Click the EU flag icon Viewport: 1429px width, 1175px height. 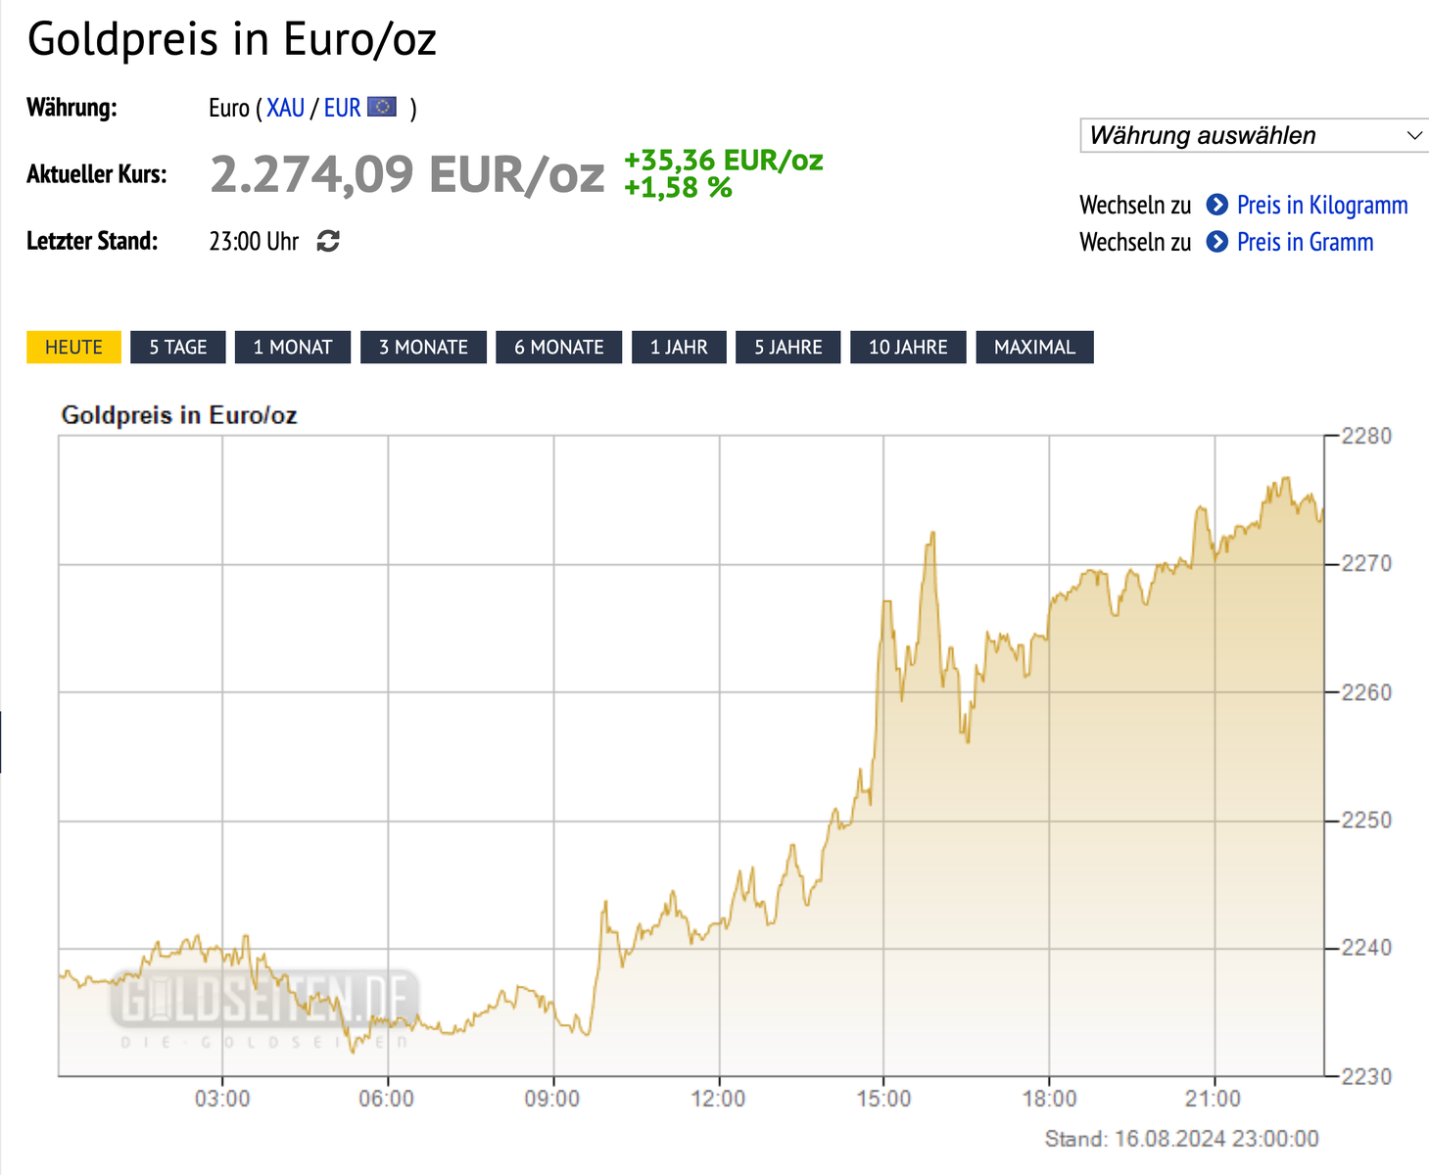(382, 107)
